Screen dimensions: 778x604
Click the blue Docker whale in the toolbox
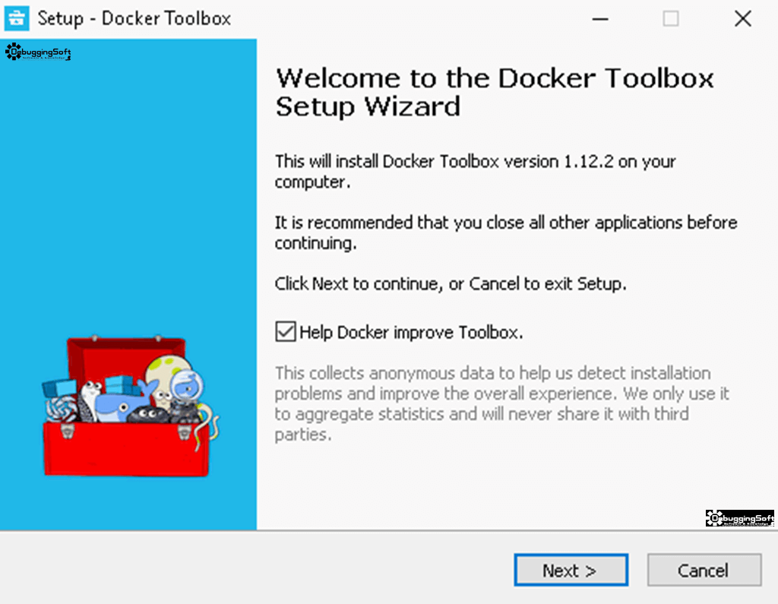(x=122, y=402)
